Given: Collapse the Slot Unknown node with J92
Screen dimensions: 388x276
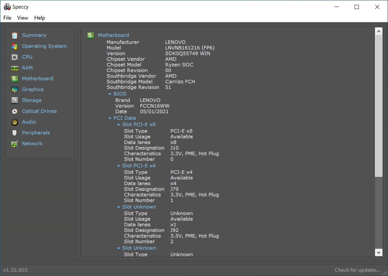Looking at the screenshot, I should (x=119, y=207).
